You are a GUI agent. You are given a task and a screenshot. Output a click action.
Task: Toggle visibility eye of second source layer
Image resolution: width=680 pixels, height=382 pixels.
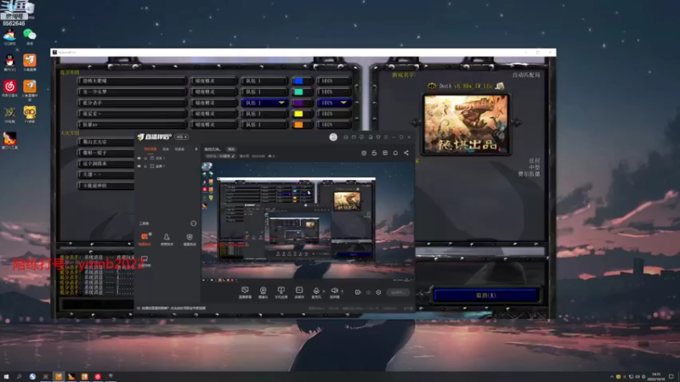tap(139, 166)
